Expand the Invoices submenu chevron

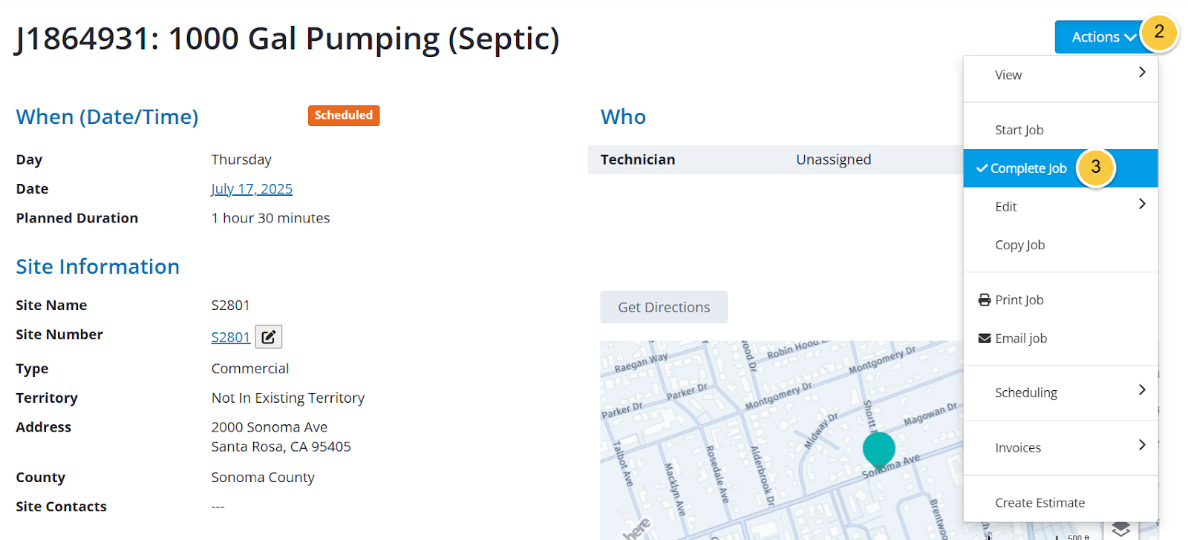pos(1142,445)
